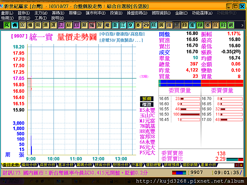Viewport: 247px width, 185px height.
Task: Click the green 網 toolbar icon
Action: click(231, 25)
